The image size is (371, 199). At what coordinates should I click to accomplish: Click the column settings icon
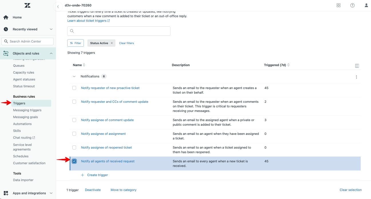tap(357, 66)
